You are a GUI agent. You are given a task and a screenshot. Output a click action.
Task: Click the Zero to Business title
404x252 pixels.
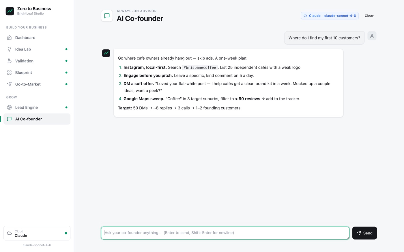pyautogui.click(x=34, y=9)
